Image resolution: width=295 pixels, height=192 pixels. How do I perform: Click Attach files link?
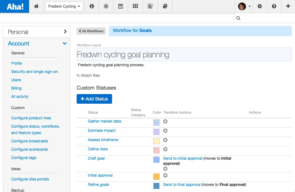pos(90,76)
